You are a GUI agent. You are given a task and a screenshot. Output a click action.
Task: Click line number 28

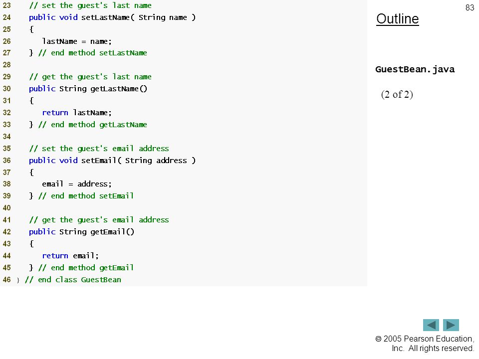6,65
